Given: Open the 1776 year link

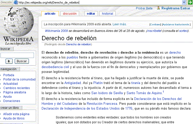Looking at the screenshot, I should click(129, 108).
